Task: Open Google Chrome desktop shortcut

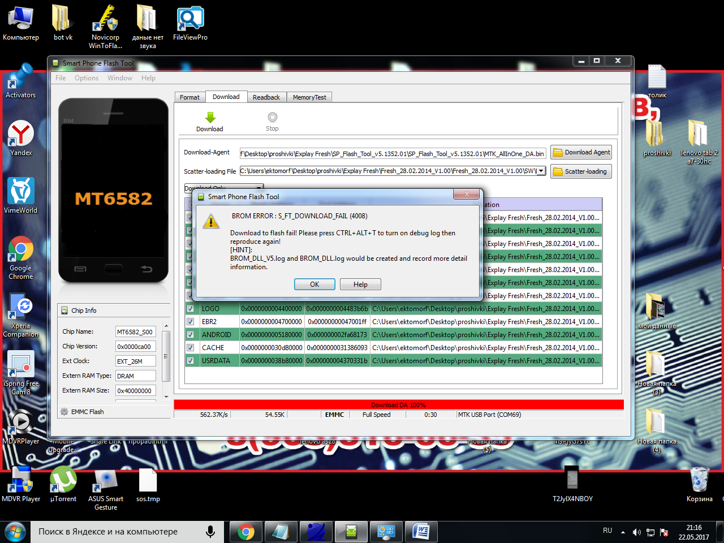Action: 21,249
